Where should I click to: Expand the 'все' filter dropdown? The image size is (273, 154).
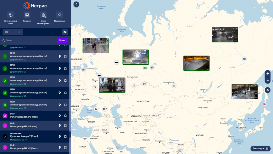pyautogui.click(x=13, y=32)
